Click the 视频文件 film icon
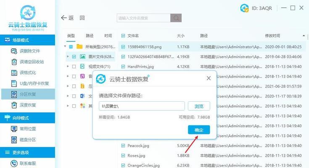Viewport: 309px width, 168px height. pyautogui.click(x=82, y=66)
